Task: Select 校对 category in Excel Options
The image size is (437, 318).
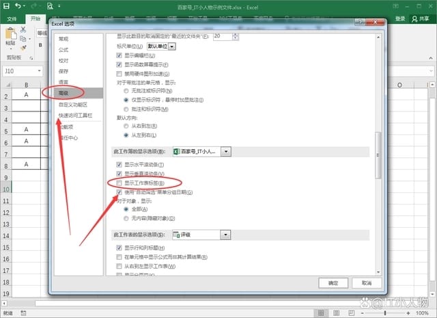Action: [x=64, y=61]
